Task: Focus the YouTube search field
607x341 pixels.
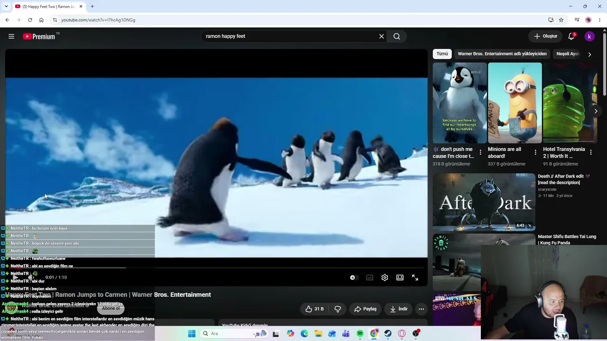Action: (x=290, y=36)
